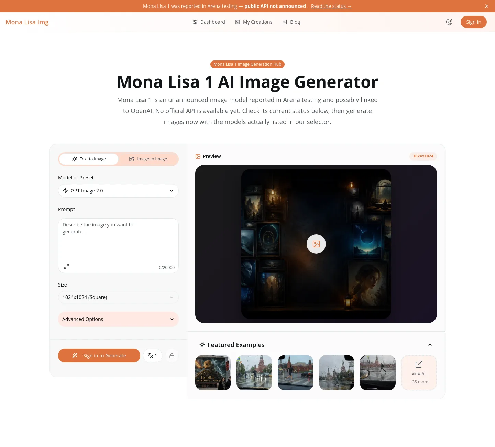Expand the prompt editor with arrows icon
The height and width of the screenshot is (447, 495).
tap(66, 266)
